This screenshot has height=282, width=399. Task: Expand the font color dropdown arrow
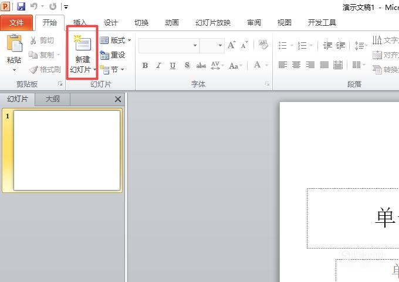(x=266, y=65)
